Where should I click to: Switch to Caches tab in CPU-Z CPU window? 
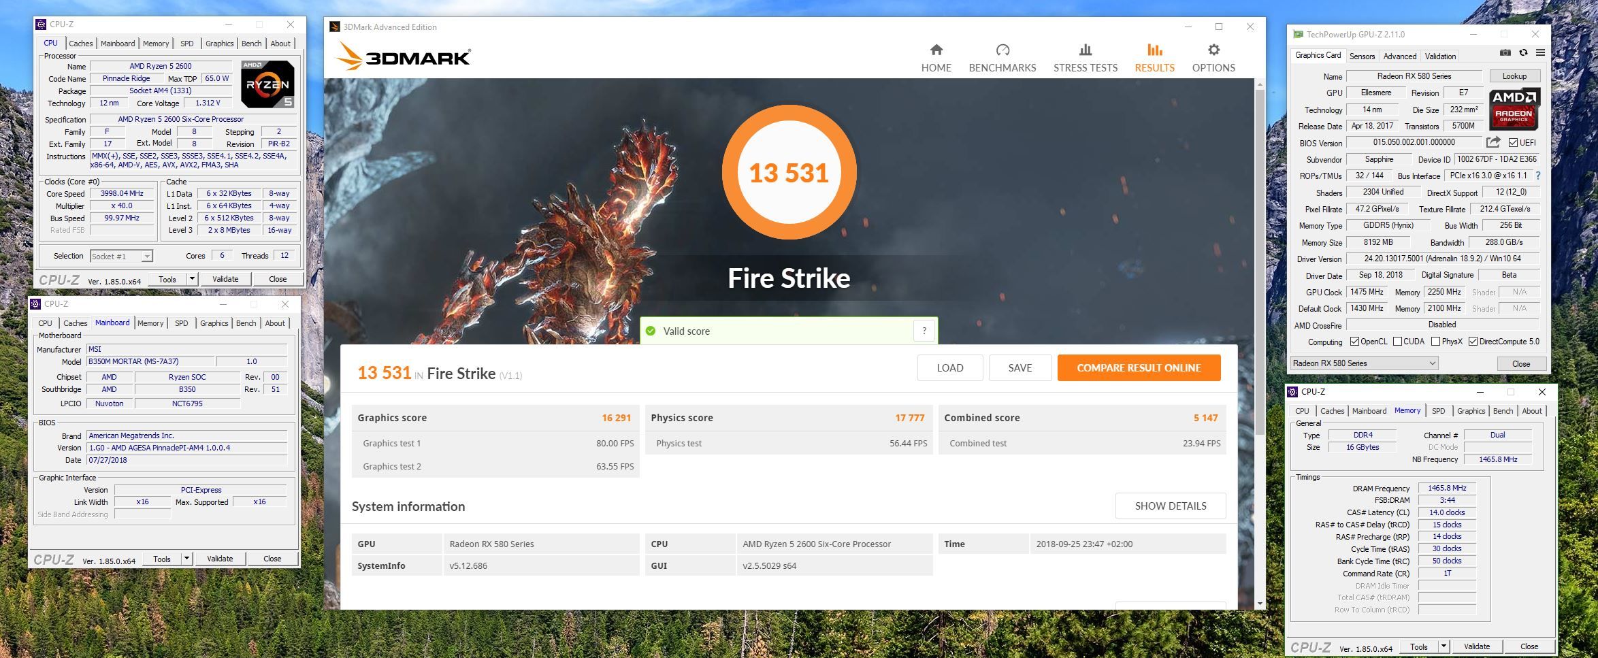80,44
